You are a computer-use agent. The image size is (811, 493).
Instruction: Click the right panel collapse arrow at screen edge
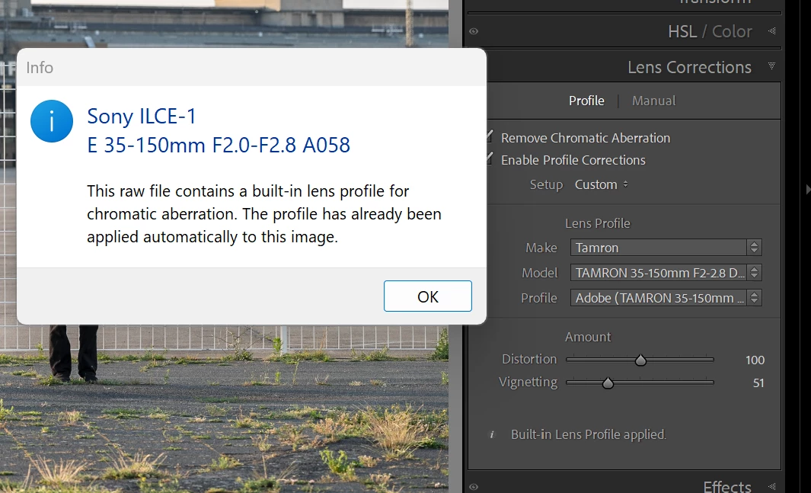click(808, 189)
